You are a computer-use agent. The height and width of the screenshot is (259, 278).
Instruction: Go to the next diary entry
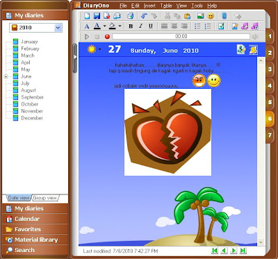coord(234,251)
